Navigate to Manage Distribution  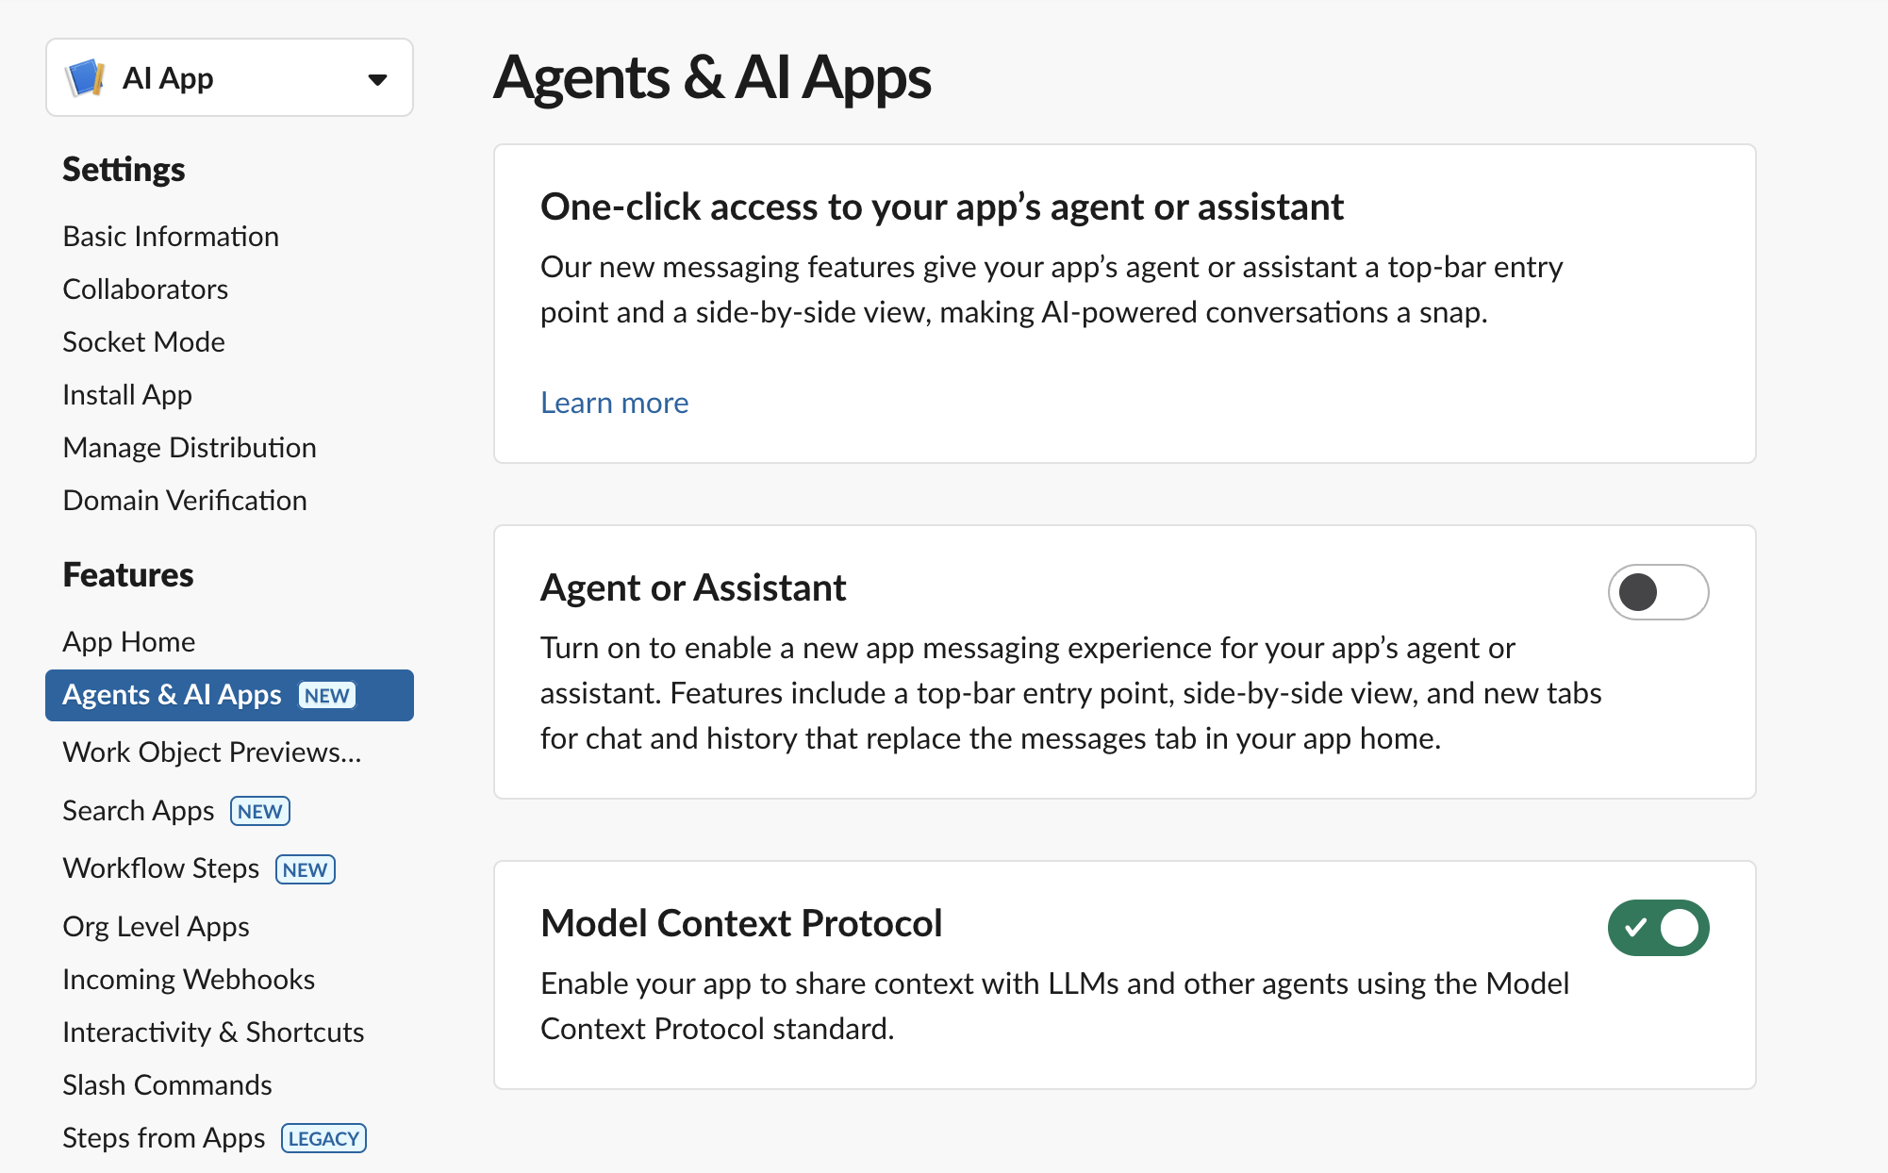click(x=190, y=447)
